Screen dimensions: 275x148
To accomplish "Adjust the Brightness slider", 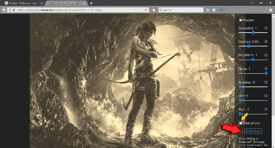I will point(253,60).
